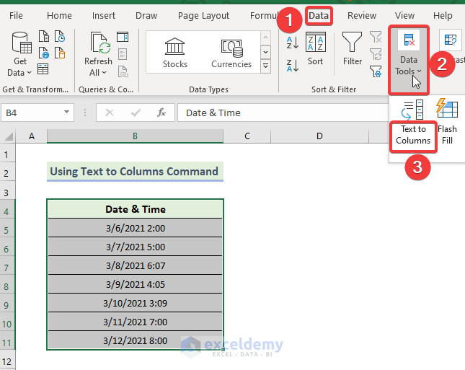Click cell 3/6/2021 2:00

pyautogui.click(x=135, y=228)
